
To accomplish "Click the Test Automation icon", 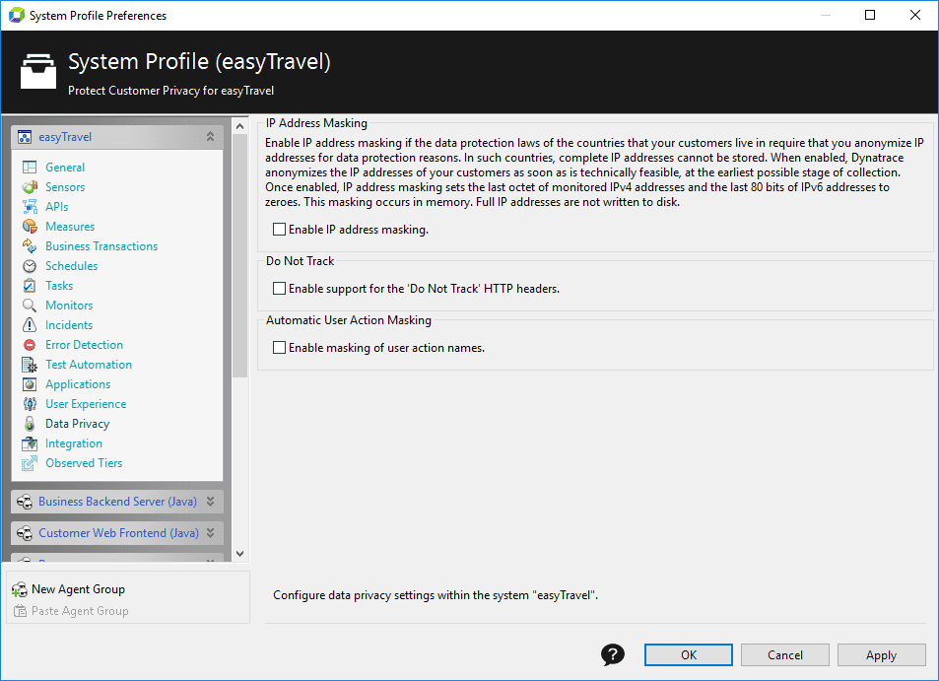I will [x=30, y=365].
